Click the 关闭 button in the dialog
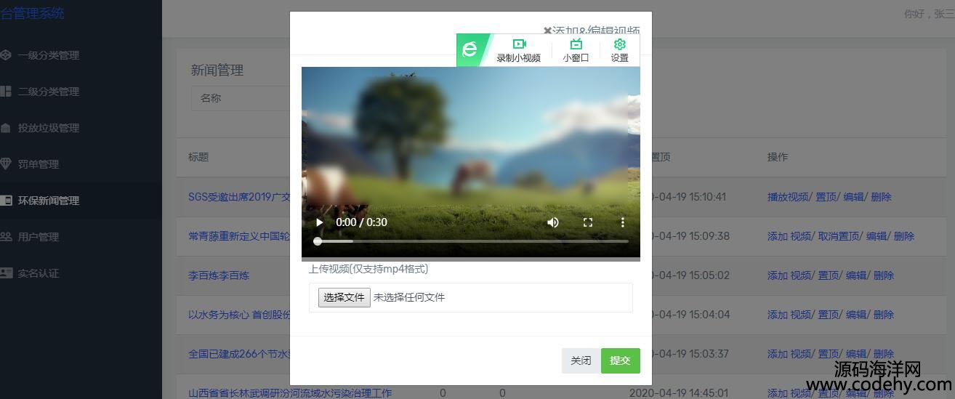 [581, 360]
